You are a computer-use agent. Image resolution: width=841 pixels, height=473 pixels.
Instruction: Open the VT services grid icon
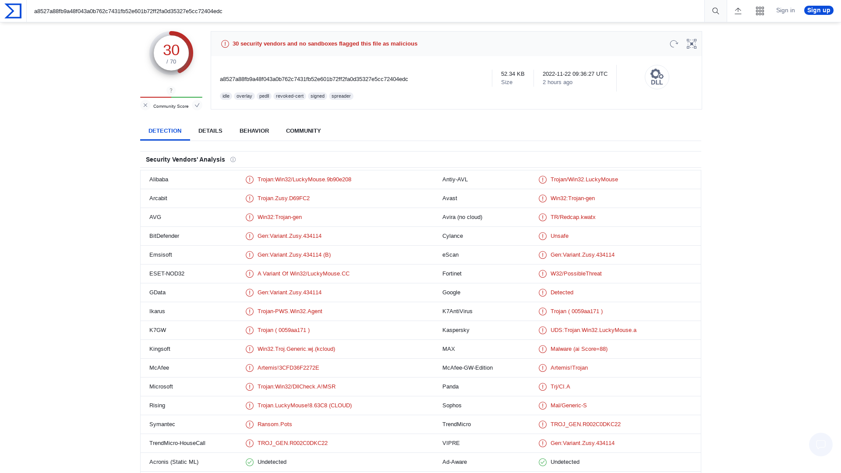coord(760,11)
